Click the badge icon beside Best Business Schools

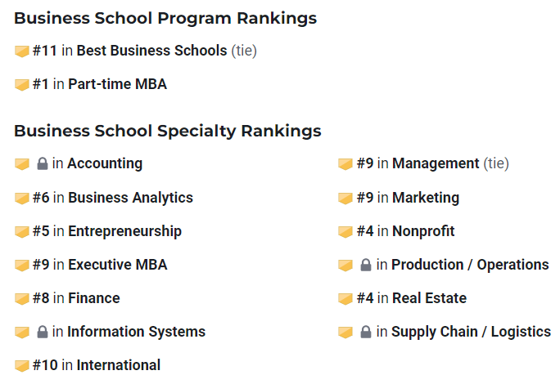pos(22,51)
